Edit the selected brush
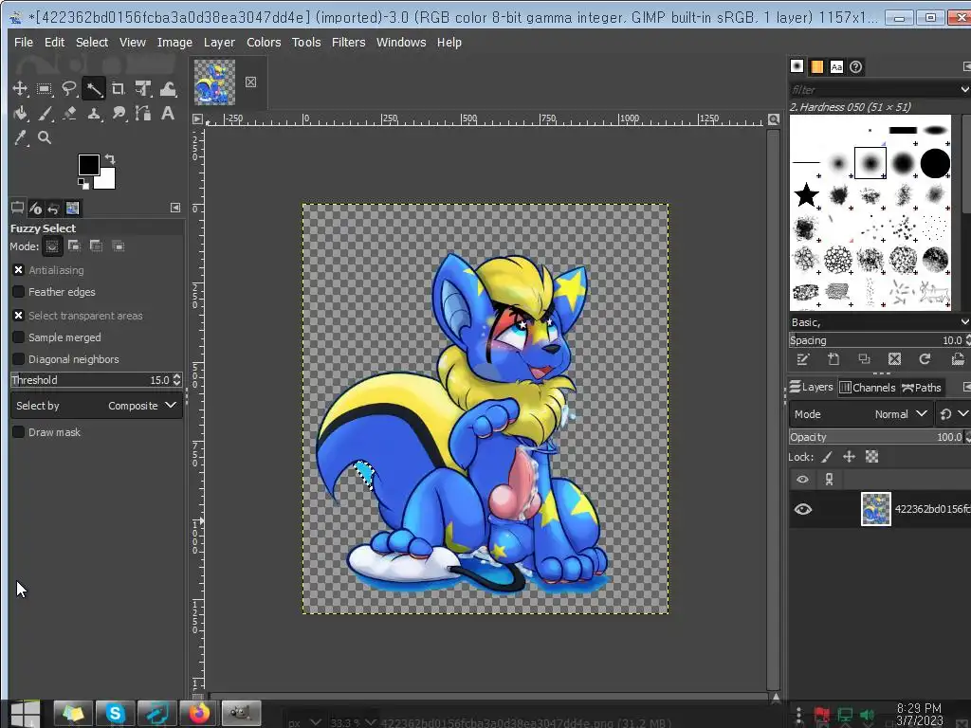This screenshot has width=971, height=728. coord(802,359)
